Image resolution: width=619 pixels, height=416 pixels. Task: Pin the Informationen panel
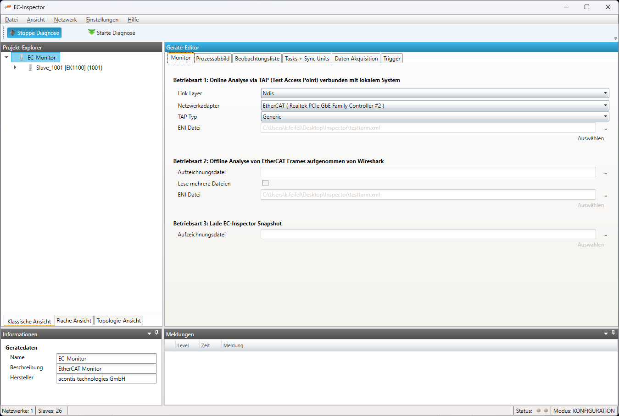(156, 333)
